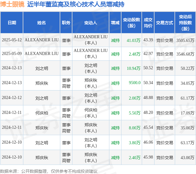This screenshot has height=174, width=196.
Task: Click the holdings value 61.17万
Action: (x=188, y=98)
